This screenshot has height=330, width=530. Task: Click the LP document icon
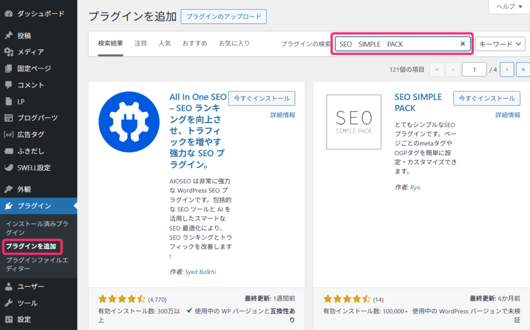click(9, 101)
